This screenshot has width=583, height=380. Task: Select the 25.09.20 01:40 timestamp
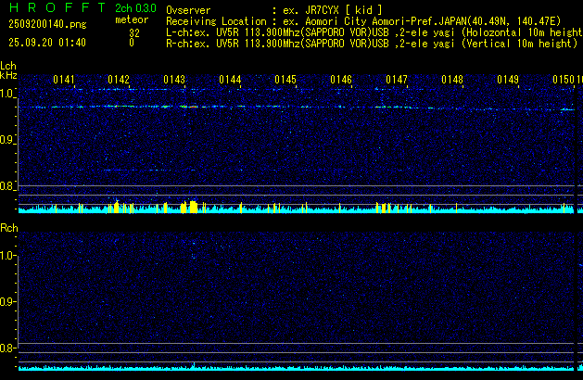[44, 43]
